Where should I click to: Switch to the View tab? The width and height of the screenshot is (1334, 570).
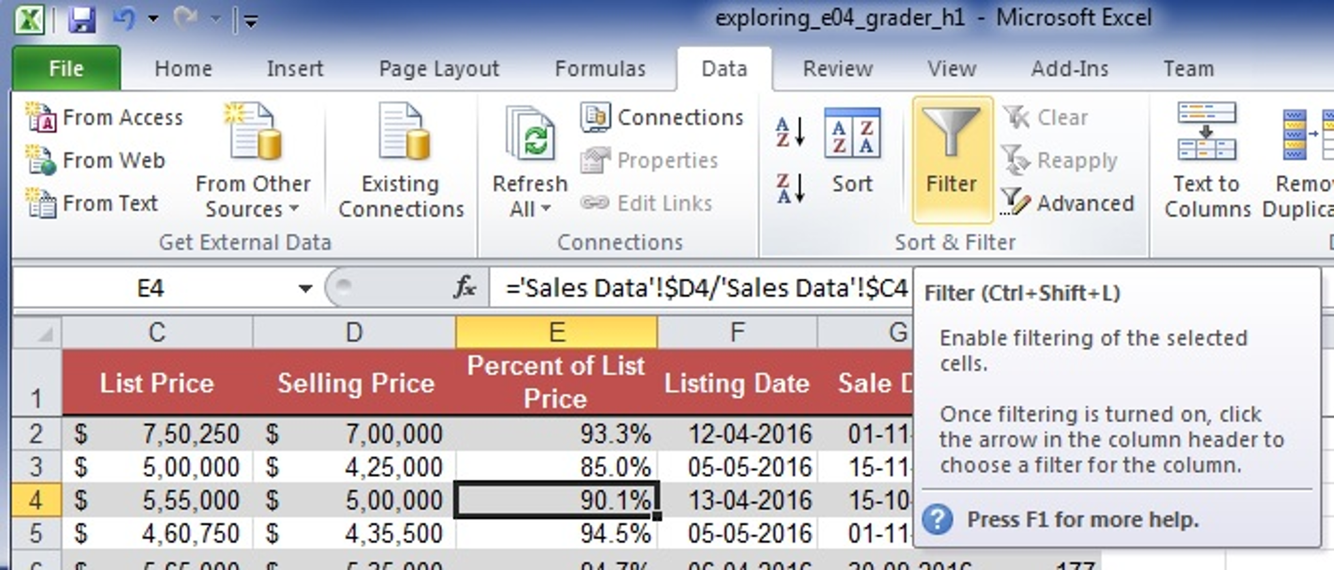tap(952, 68)
